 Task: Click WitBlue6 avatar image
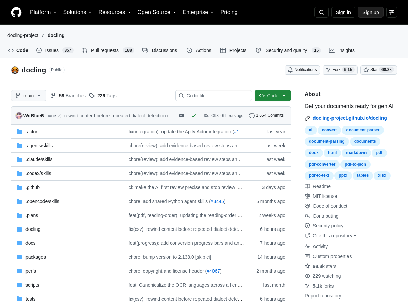(x=19, y=116)
